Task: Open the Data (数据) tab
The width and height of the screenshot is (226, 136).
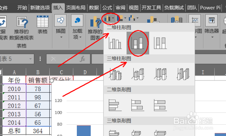Action: [94, 8]
